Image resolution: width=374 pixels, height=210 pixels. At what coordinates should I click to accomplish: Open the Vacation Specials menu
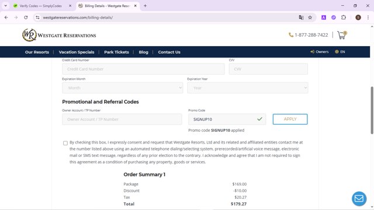point(77,52)
